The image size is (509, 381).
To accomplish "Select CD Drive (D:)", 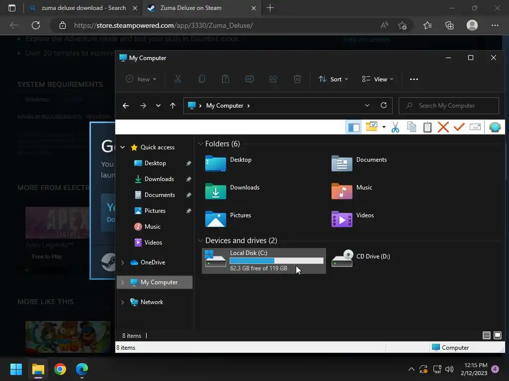I will [x=361, y=258].
